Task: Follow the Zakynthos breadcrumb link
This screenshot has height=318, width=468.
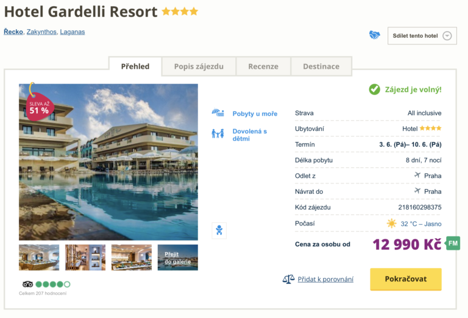Action: 41,32
